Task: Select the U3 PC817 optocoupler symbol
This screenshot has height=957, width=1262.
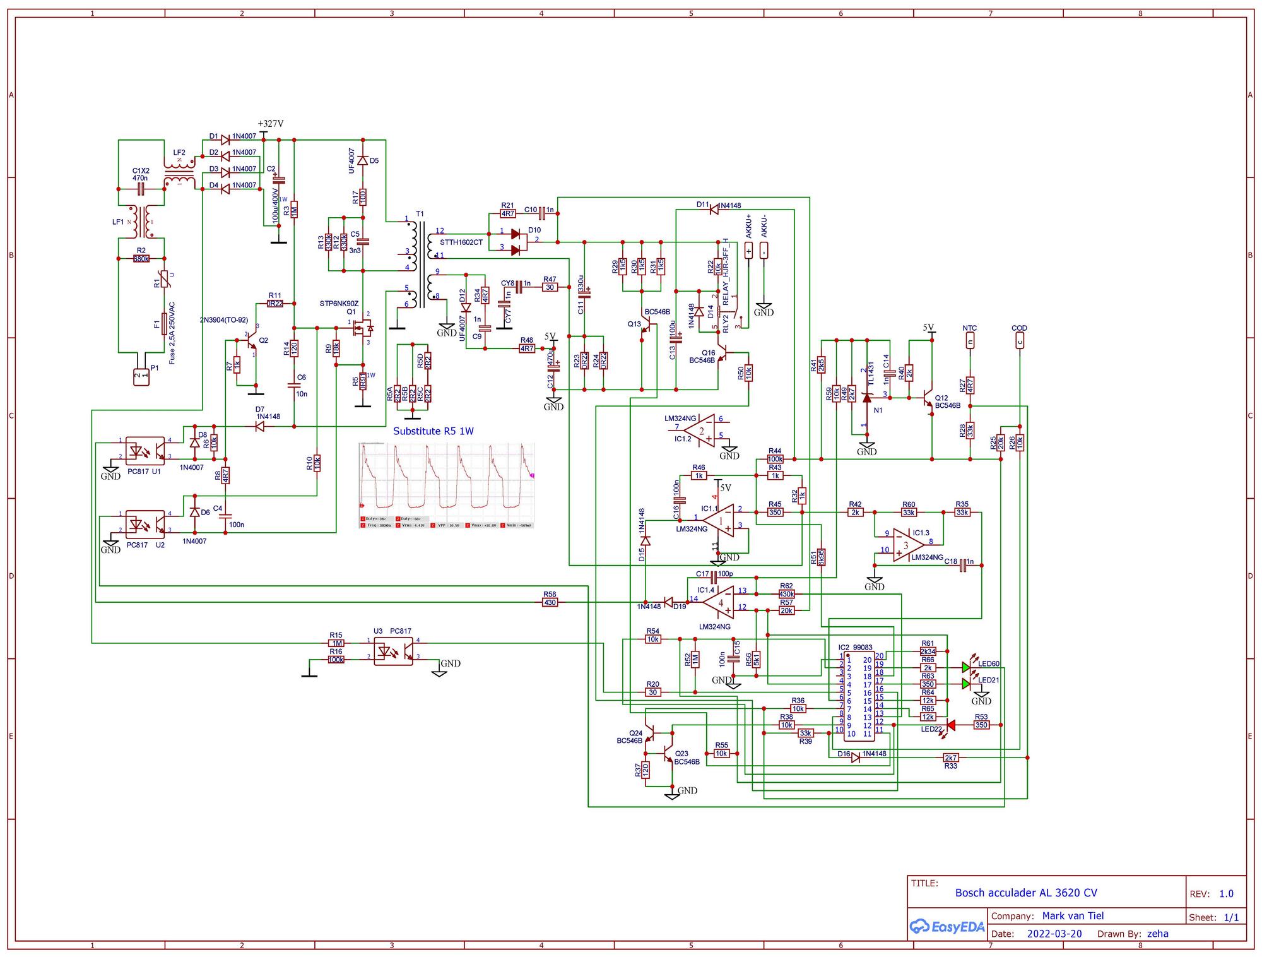Action: click(x=393, y=650)
